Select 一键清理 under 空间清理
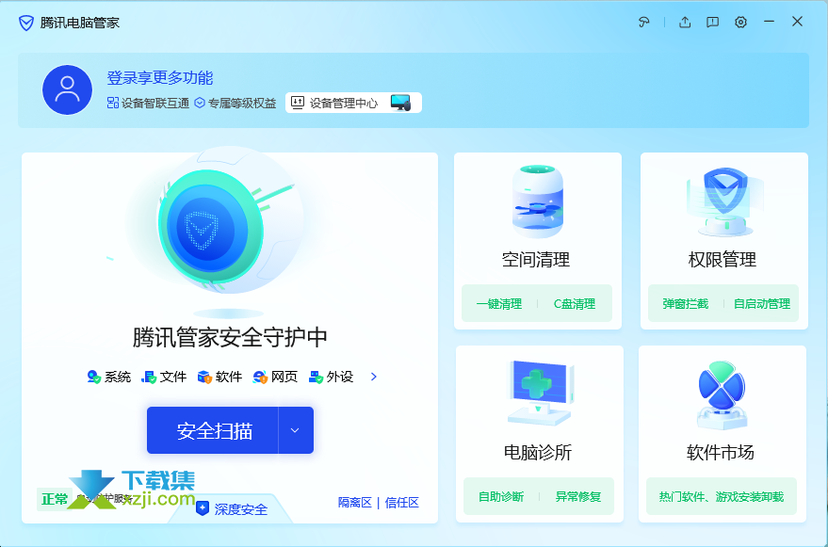Image resolution: width=828 pixels, height=547 pixels. [x=499, y=304]
